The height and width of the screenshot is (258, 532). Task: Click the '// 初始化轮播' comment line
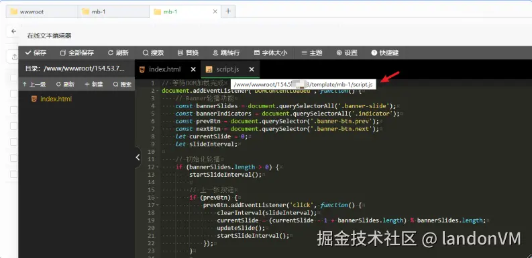click(198, 159)
